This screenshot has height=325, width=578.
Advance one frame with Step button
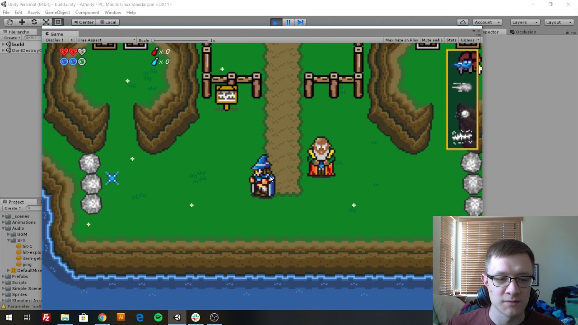tap(300, 22)
